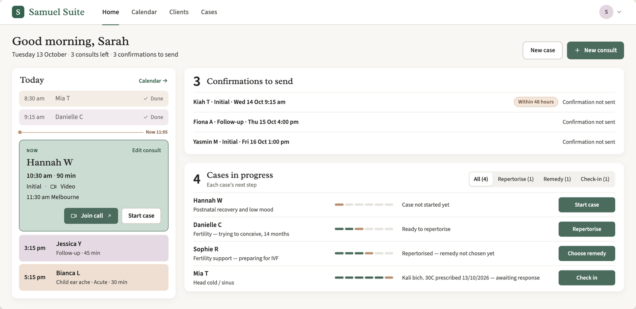Click Sophie R case name
This screenshot has width=636, height=309.
pos(206,249)
